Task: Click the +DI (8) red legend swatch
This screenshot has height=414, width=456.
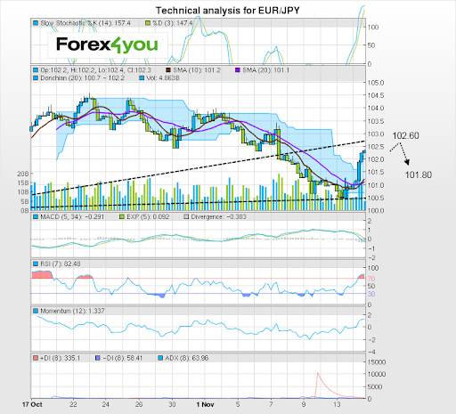Action: (x=36, y=358)
